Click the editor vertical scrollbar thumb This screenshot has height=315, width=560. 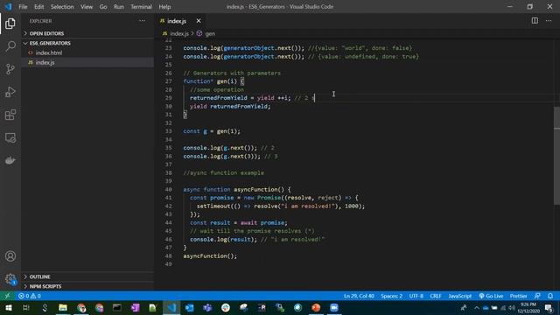coord(556,156)
